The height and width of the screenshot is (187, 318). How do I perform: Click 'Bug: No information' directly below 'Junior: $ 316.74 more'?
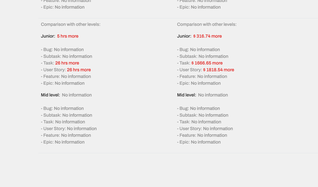point(199,49)
